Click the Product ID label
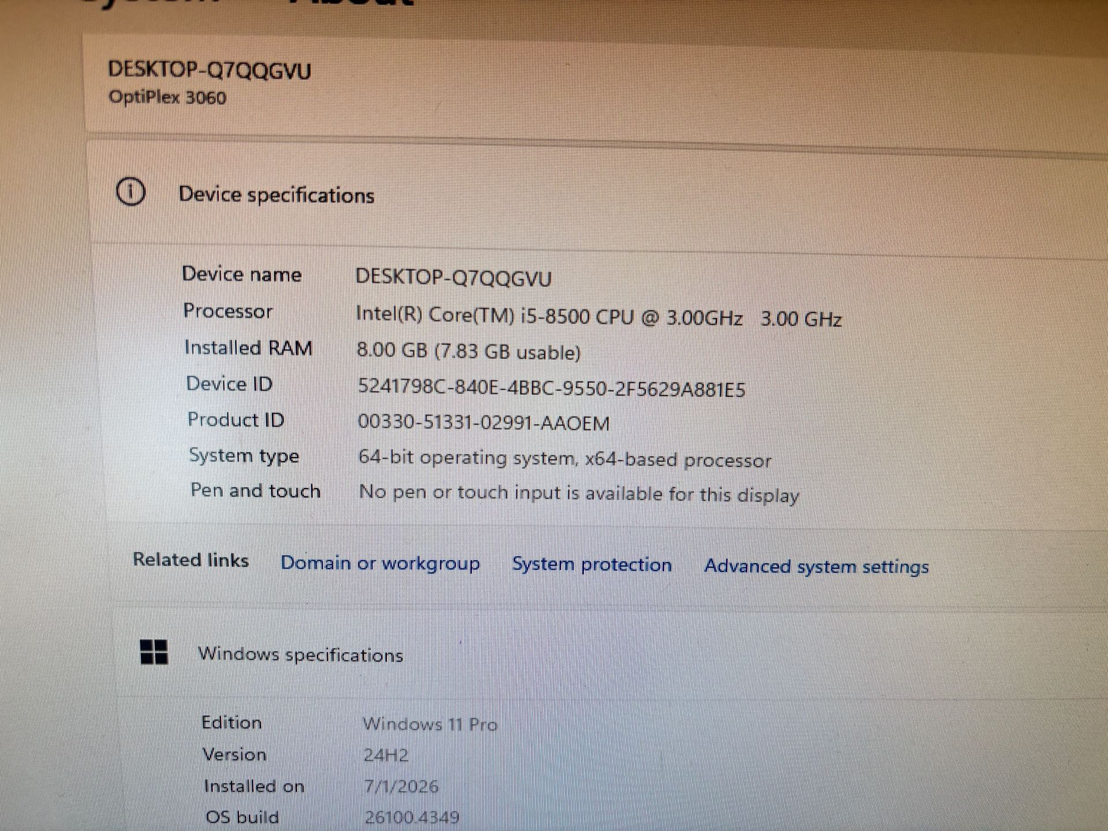Screen dimensions: 1108x831 [x=236, y=420]
